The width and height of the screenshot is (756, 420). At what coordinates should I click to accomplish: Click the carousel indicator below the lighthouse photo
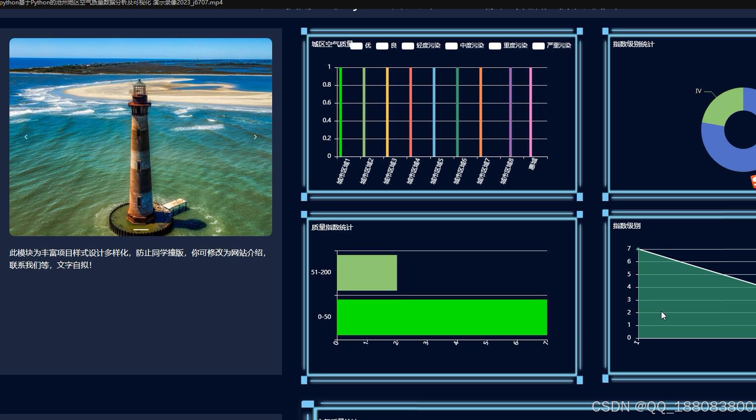[141, 230]
